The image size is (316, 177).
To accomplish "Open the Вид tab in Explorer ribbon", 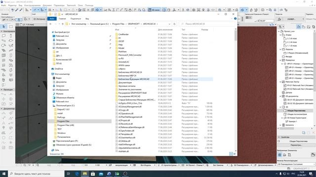I will coord(87,19).
